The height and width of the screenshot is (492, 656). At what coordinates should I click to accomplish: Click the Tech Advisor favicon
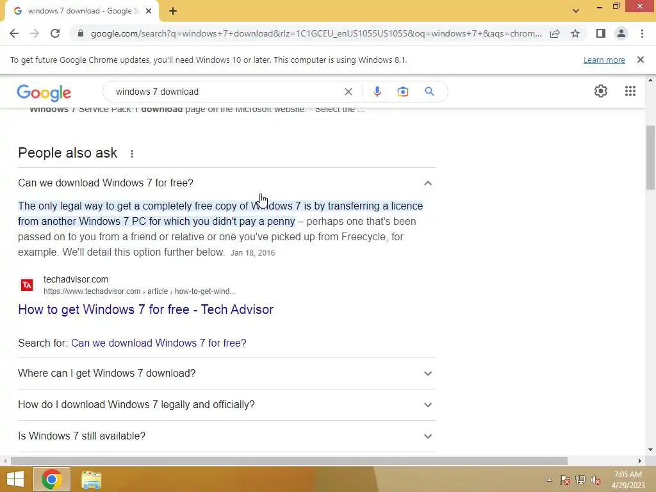coord(27,285)
